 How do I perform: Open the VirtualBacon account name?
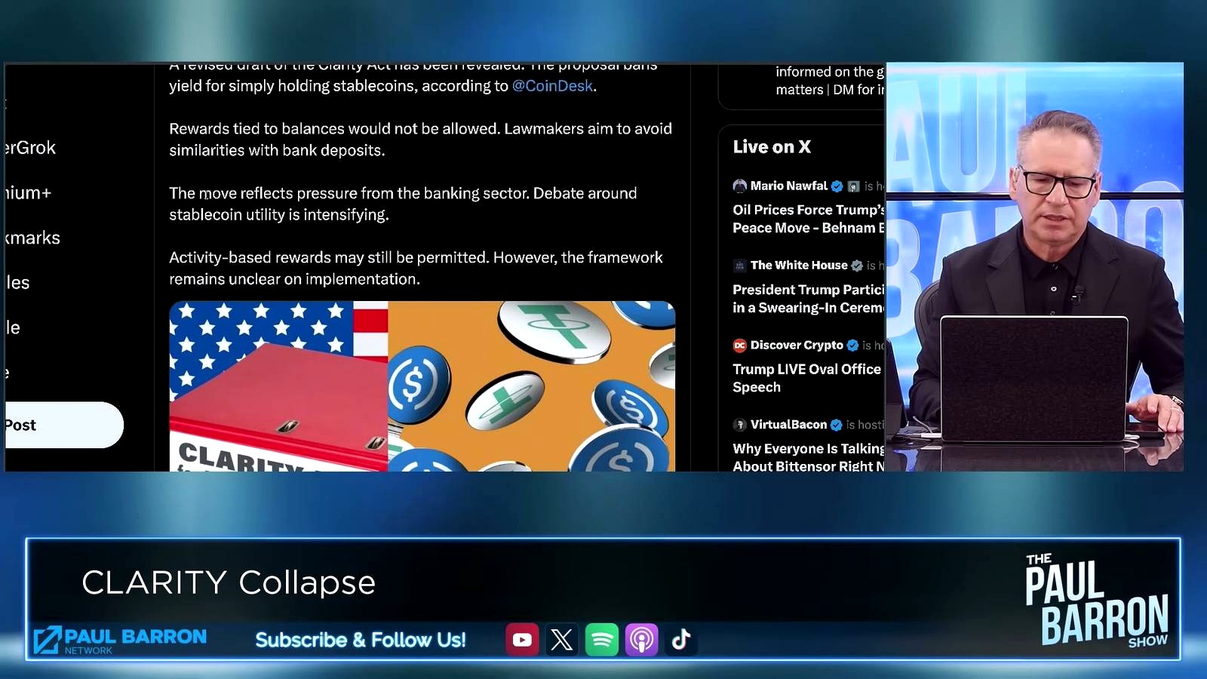[x=788, y=425]
